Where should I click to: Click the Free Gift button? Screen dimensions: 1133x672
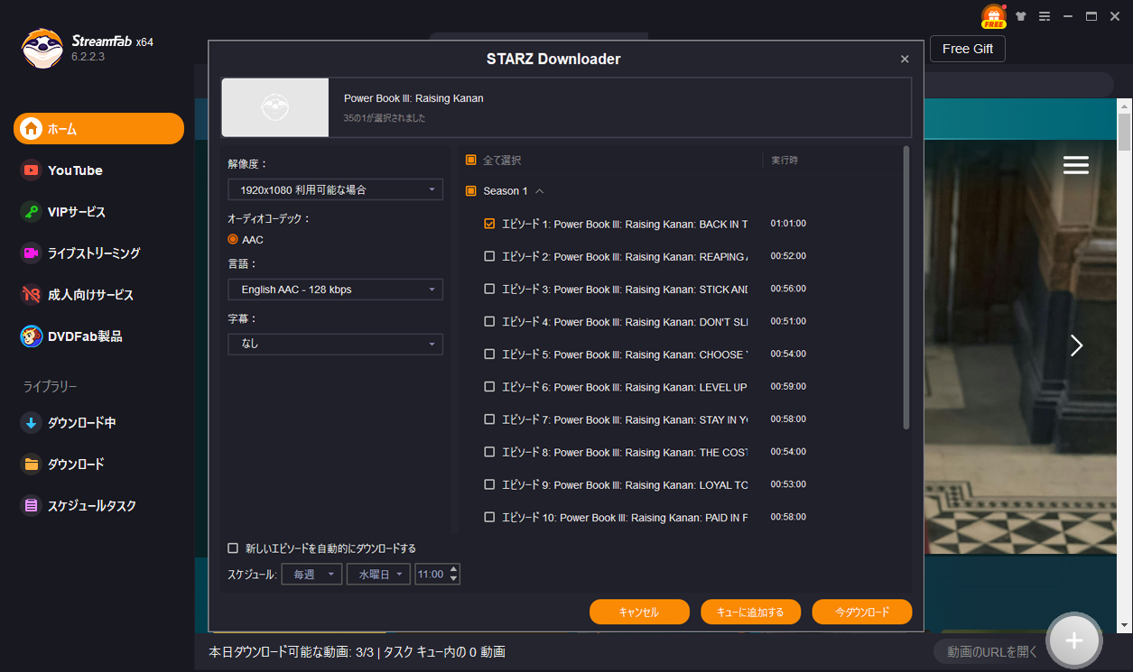pos(968,49)
